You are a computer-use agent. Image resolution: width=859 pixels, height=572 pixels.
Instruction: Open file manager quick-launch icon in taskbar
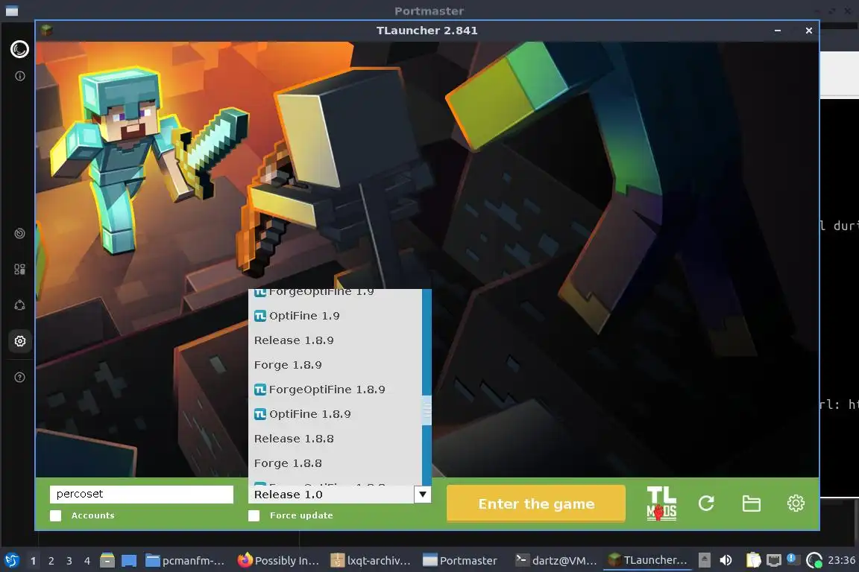pos(107,560)
